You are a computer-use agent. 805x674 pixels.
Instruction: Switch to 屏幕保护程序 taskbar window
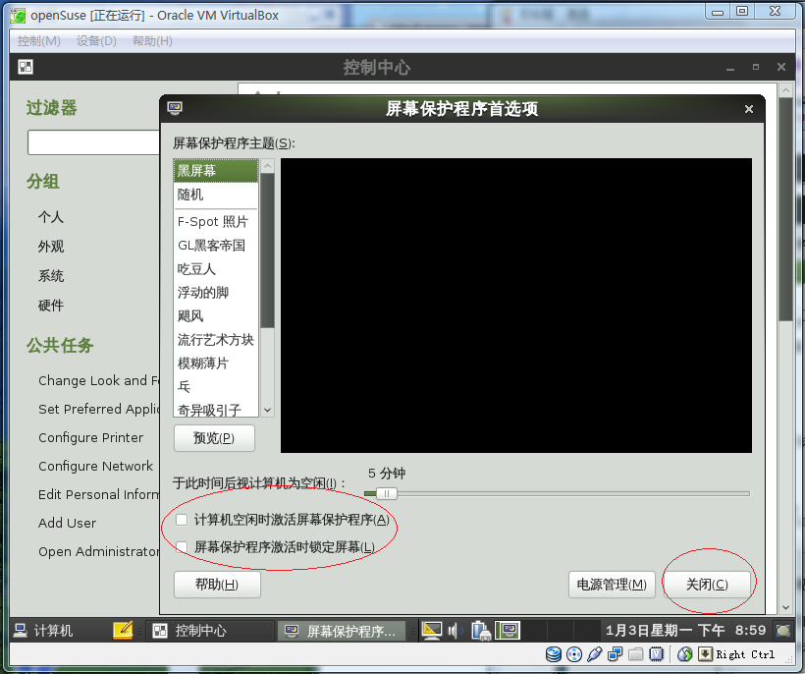pos(342,631)
